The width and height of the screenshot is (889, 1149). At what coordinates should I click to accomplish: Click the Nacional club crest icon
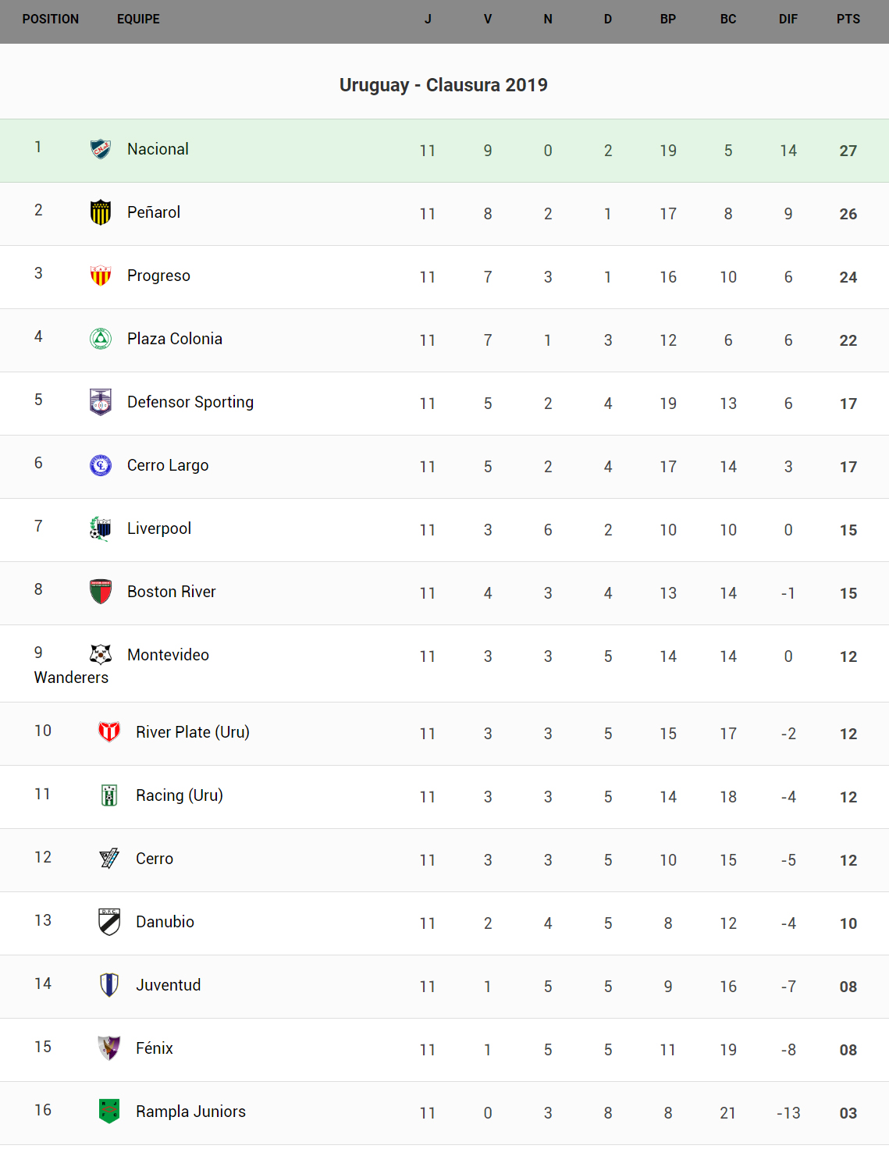(101, 149)
